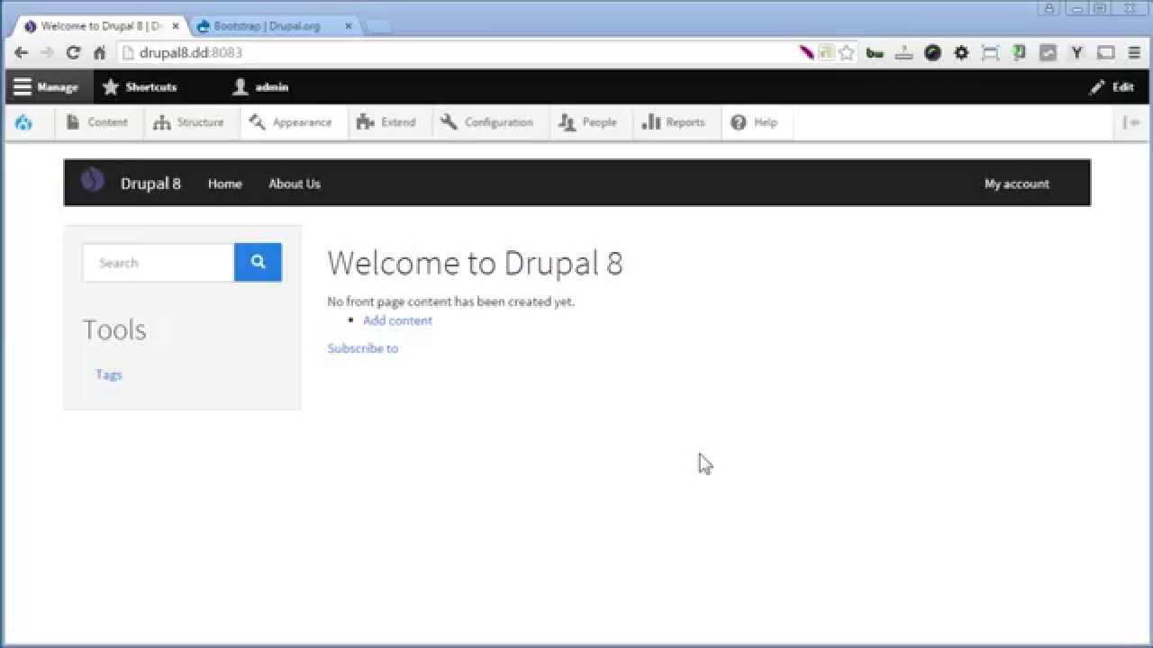
Task: Click the Edit pencil toggle
Action: tap(1112, 87)
